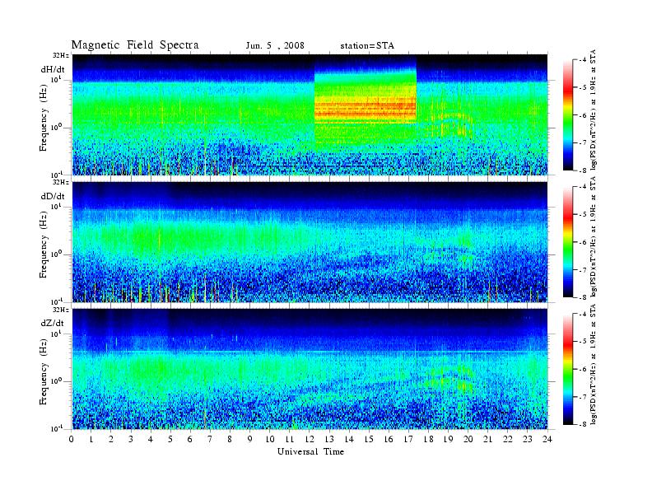Click the vertical PSD units label beside dZ/dt color bar

[x=594, y=364]
